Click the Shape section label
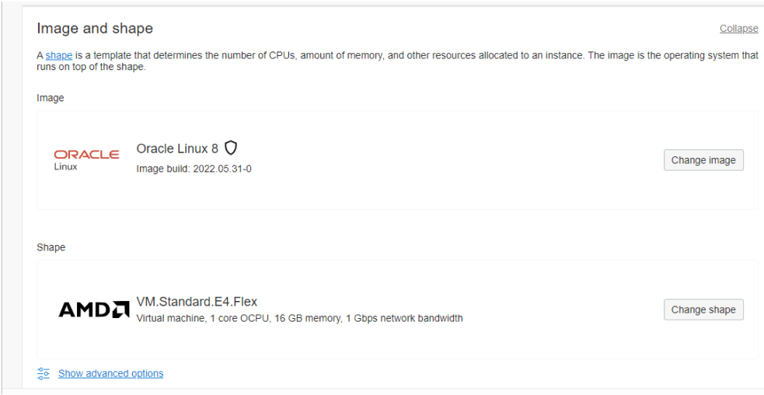The image size is (764, 395). coord(51,247)
